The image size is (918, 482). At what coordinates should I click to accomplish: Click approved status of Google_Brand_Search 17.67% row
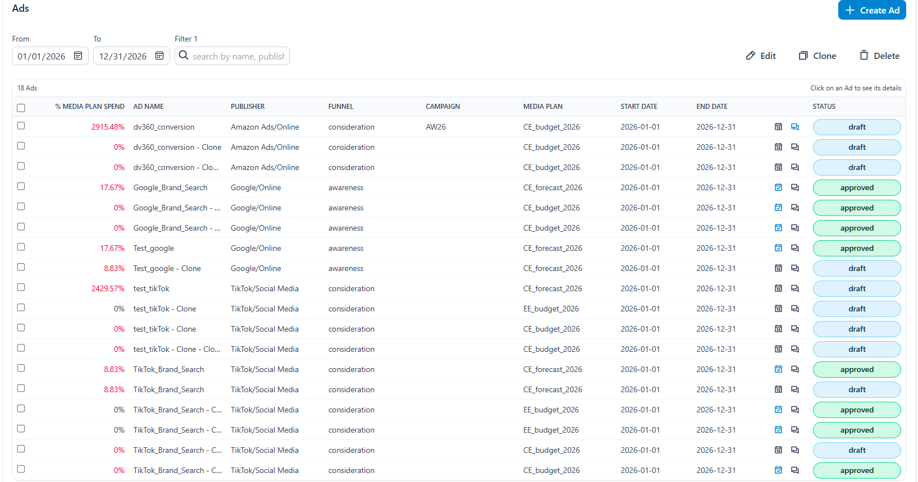[857, 187]
